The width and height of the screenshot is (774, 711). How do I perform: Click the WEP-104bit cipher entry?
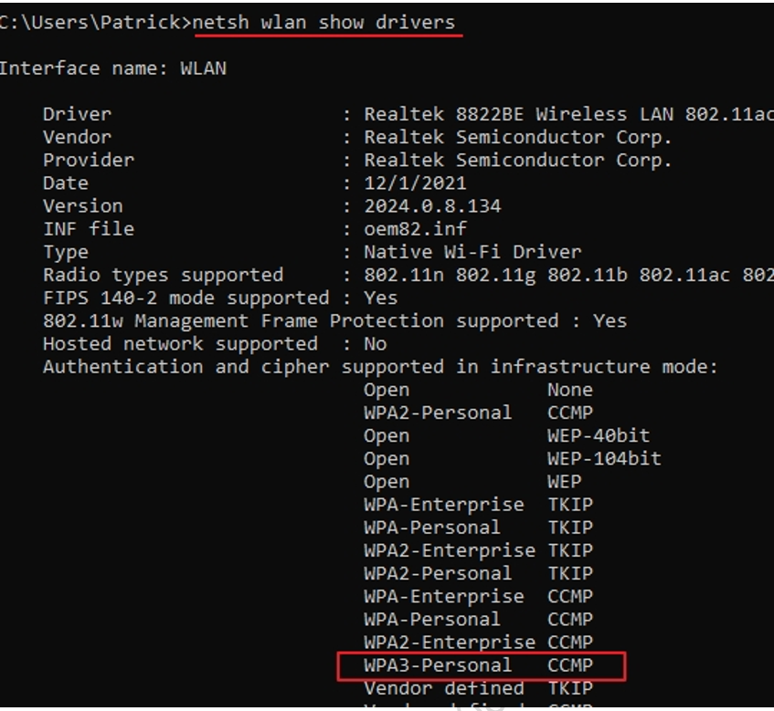click(x=604, y=458)
